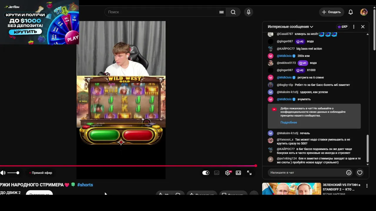Click the avatar of @Сава8787

[x=271, y=34]
